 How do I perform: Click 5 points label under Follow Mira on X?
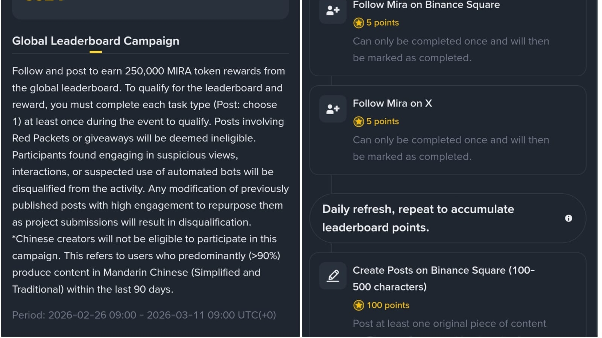[382, 121]
